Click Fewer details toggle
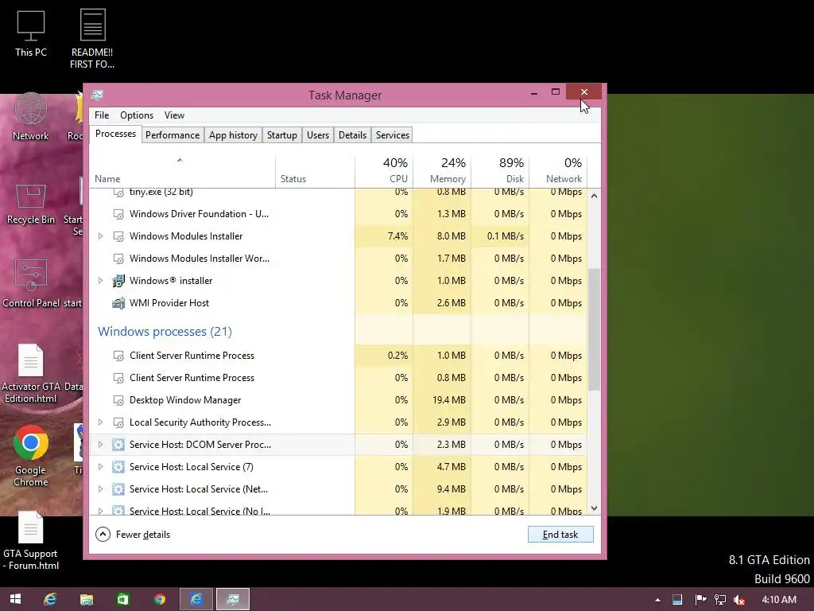 (x=133, y=534)
